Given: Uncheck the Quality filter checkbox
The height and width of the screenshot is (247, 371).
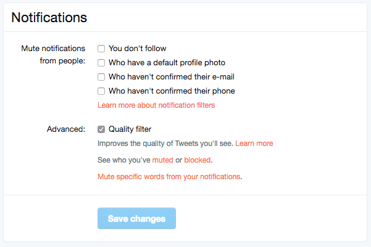Looking at the screenshot, I should click(101, 129).
